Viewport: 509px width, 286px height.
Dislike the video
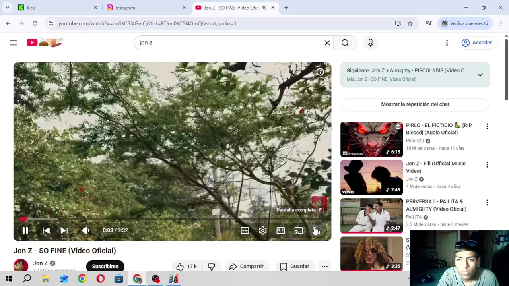tap(212, 266)
